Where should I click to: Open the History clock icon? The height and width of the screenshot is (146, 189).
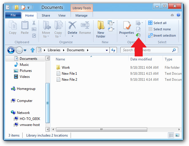pos(138,35)
